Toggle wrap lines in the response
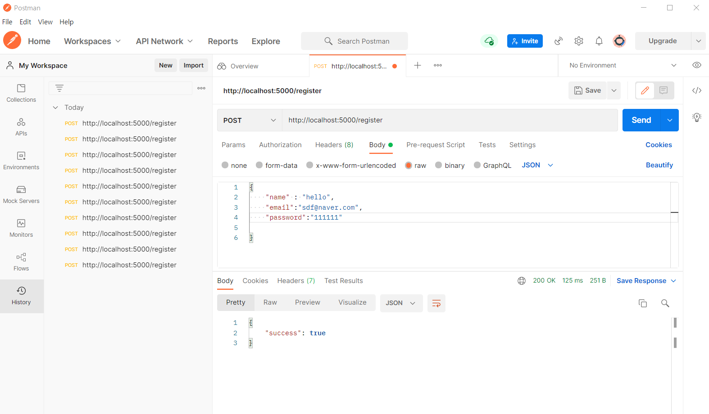The image size is (709, 414). tap(436, 303)
